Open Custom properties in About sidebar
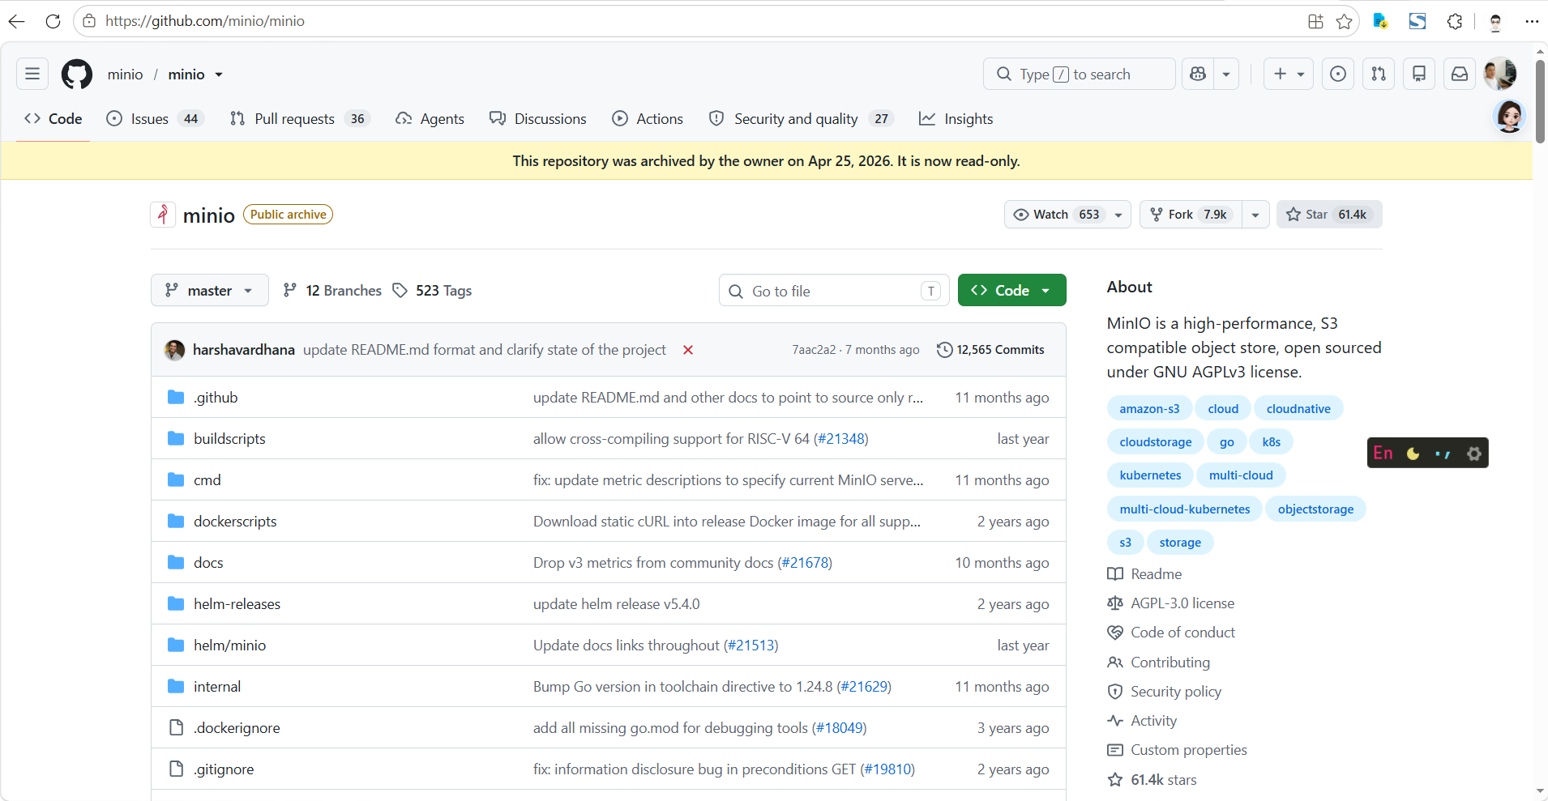Viewport: 1548px width, 801px height. (x=1189, y=750)
